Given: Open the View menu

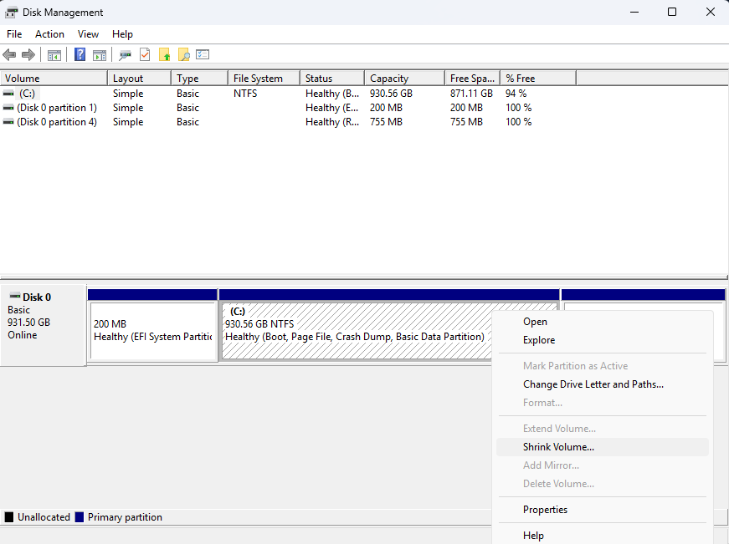Looking at the screenshot, I should click(88, 34).
